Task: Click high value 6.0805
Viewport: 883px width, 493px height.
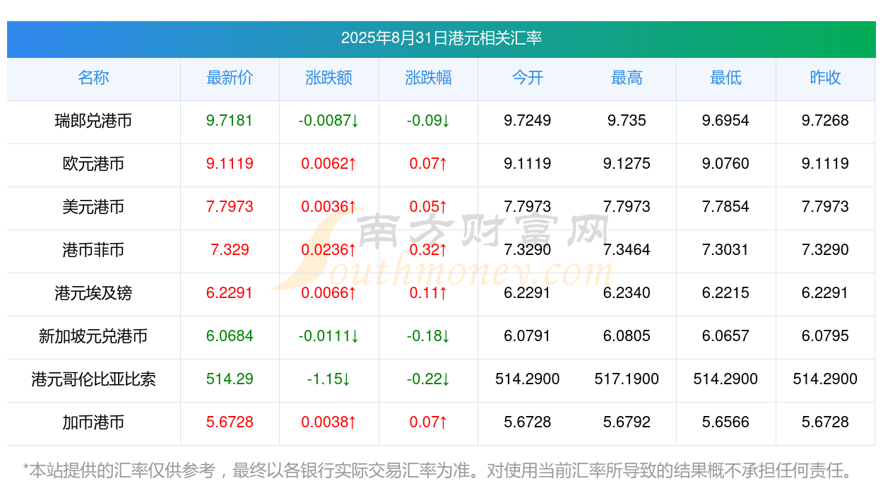Action: tap(627, 336)
